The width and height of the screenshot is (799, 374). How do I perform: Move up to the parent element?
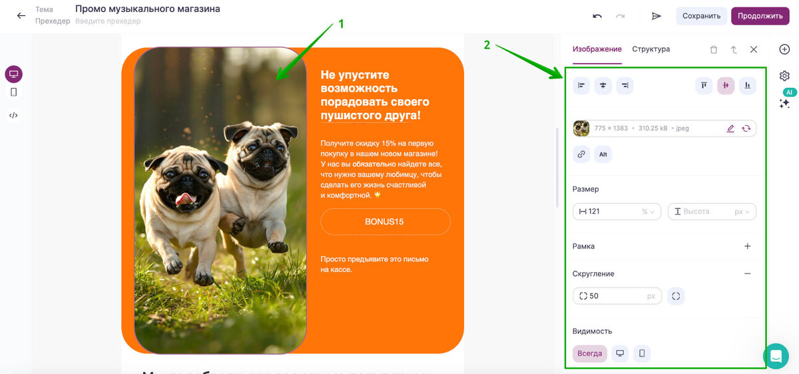(x=734, y=49)
